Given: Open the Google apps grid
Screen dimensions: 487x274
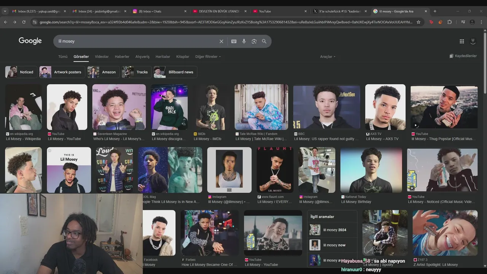Looking at the screenshot, I should (462, 41).
